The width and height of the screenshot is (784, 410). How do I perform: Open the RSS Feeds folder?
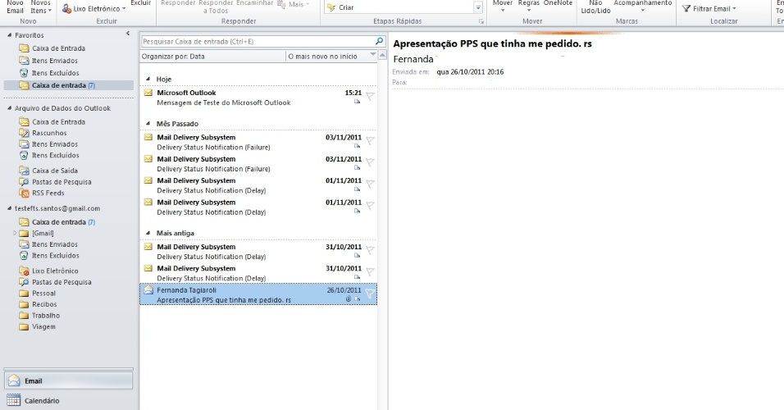[48, 193]
